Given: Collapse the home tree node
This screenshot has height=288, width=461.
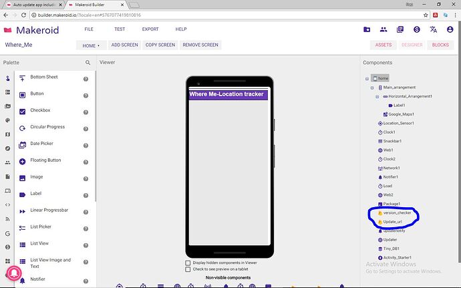Looking at the screenshot, I should point(367,79).
